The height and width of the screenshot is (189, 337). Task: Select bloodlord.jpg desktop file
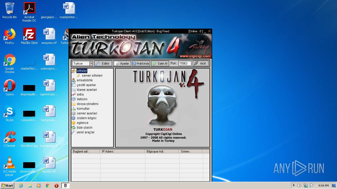pos(29,141)
